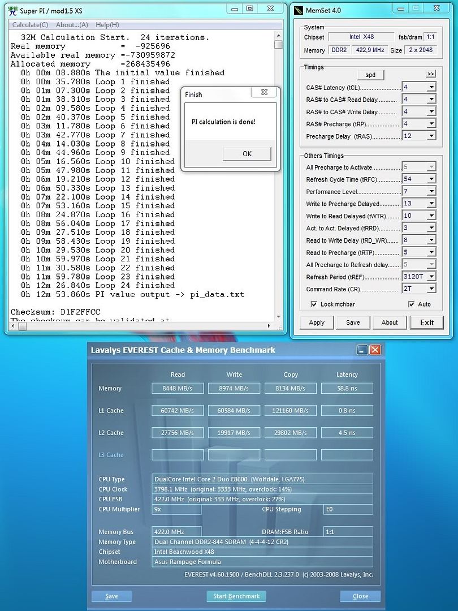458x611 pixels.
Task: Close the Finish dialog with its X button
Action: [265, 92]
